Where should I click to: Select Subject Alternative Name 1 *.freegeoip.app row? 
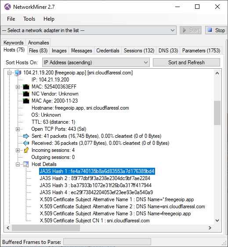coord(117,199)
